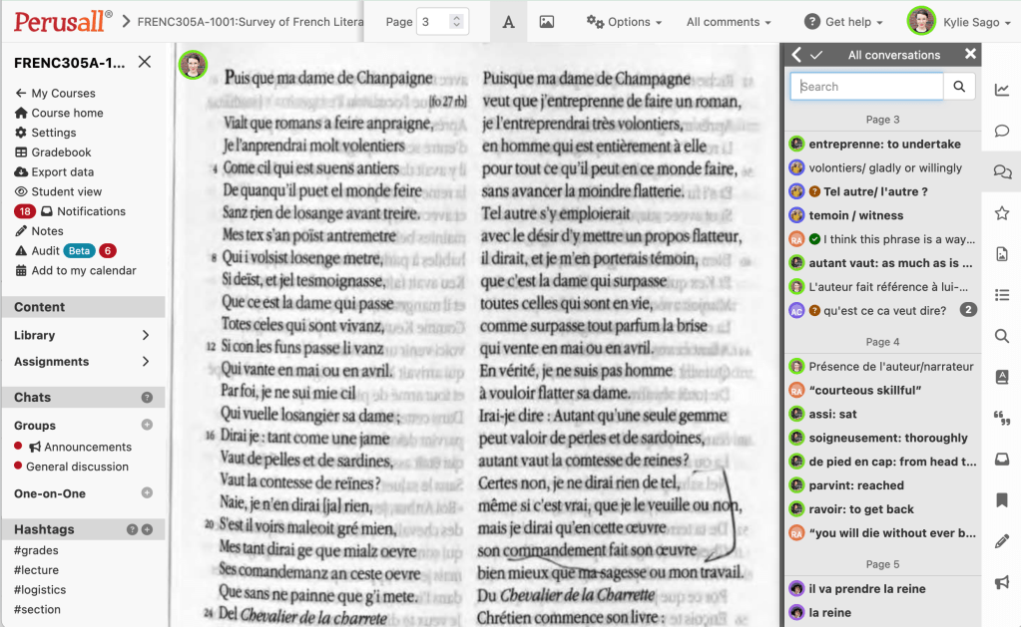
Task: Click the conversation search input field
Action: click(x=865, y=86)
